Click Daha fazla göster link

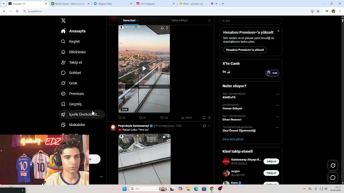(233, 139)
